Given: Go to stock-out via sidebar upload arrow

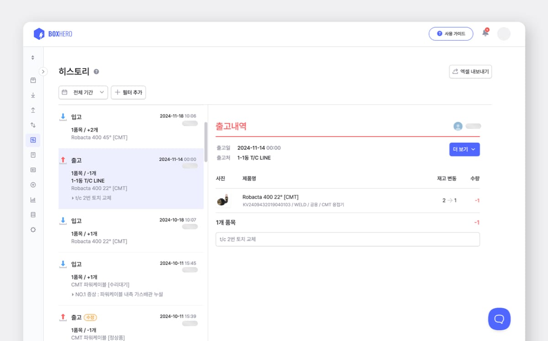Looking at the screenshot, I should coord(33,110).
